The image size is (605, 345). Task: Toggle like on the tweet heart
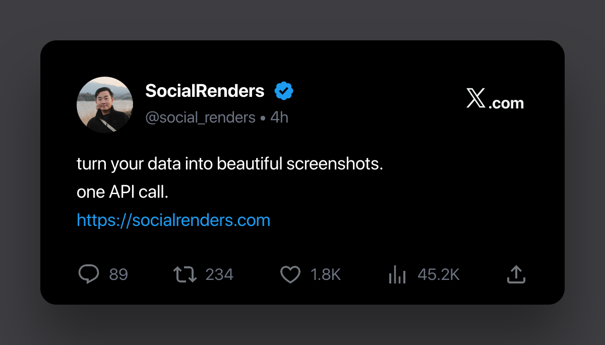290,274
